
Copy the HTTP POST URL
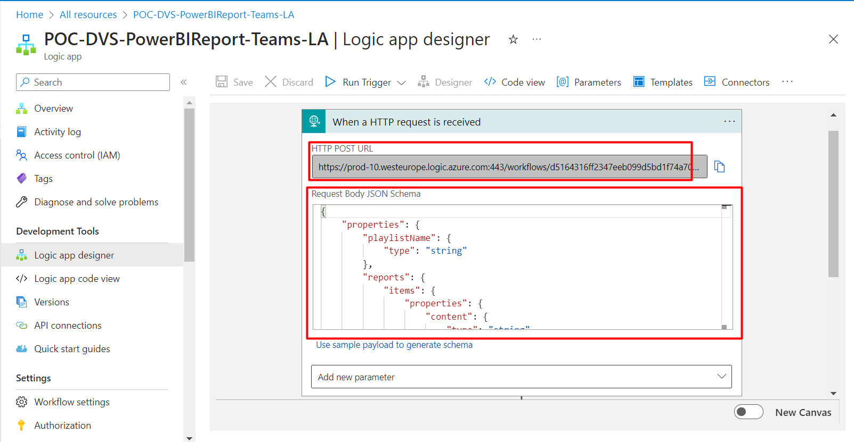click(x=720, y=166)
